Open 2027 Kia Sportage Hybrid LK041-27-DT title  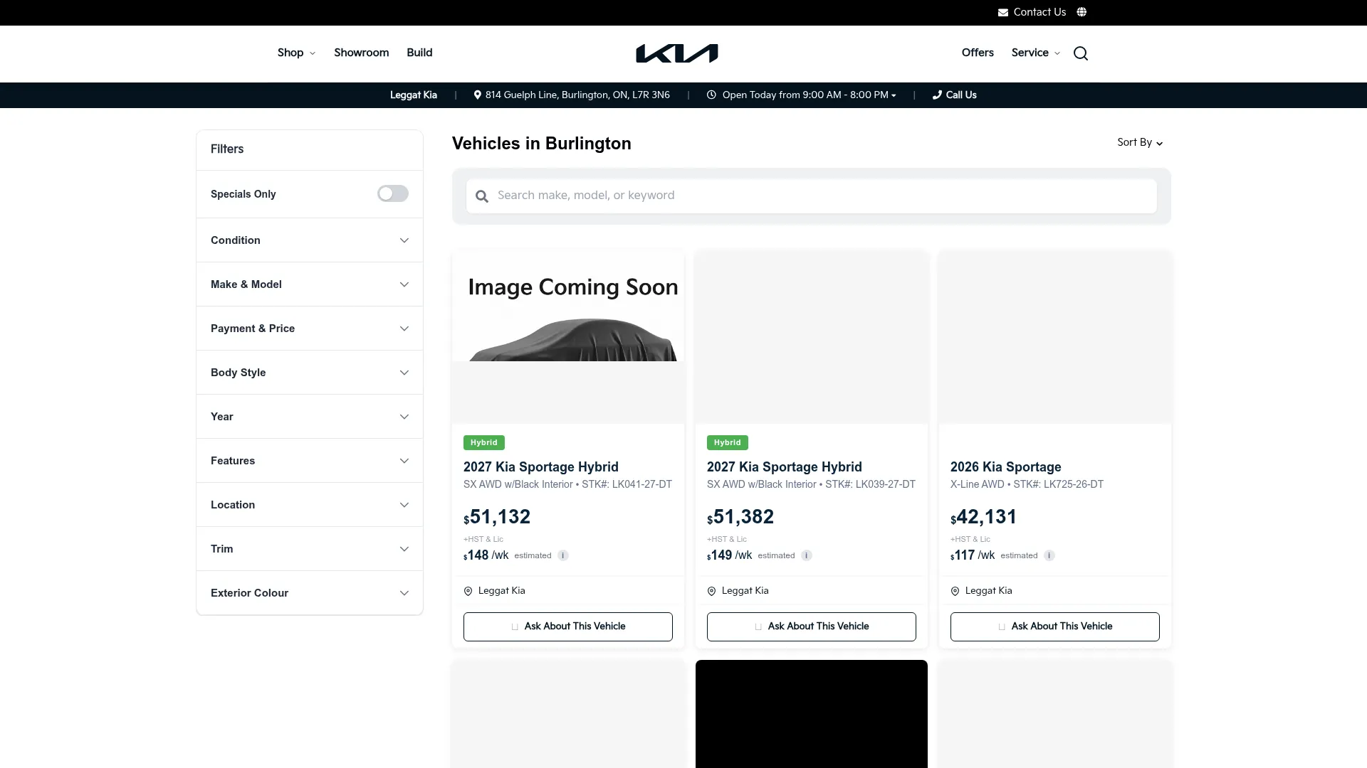pyautogui.click(x=540, y=466)
